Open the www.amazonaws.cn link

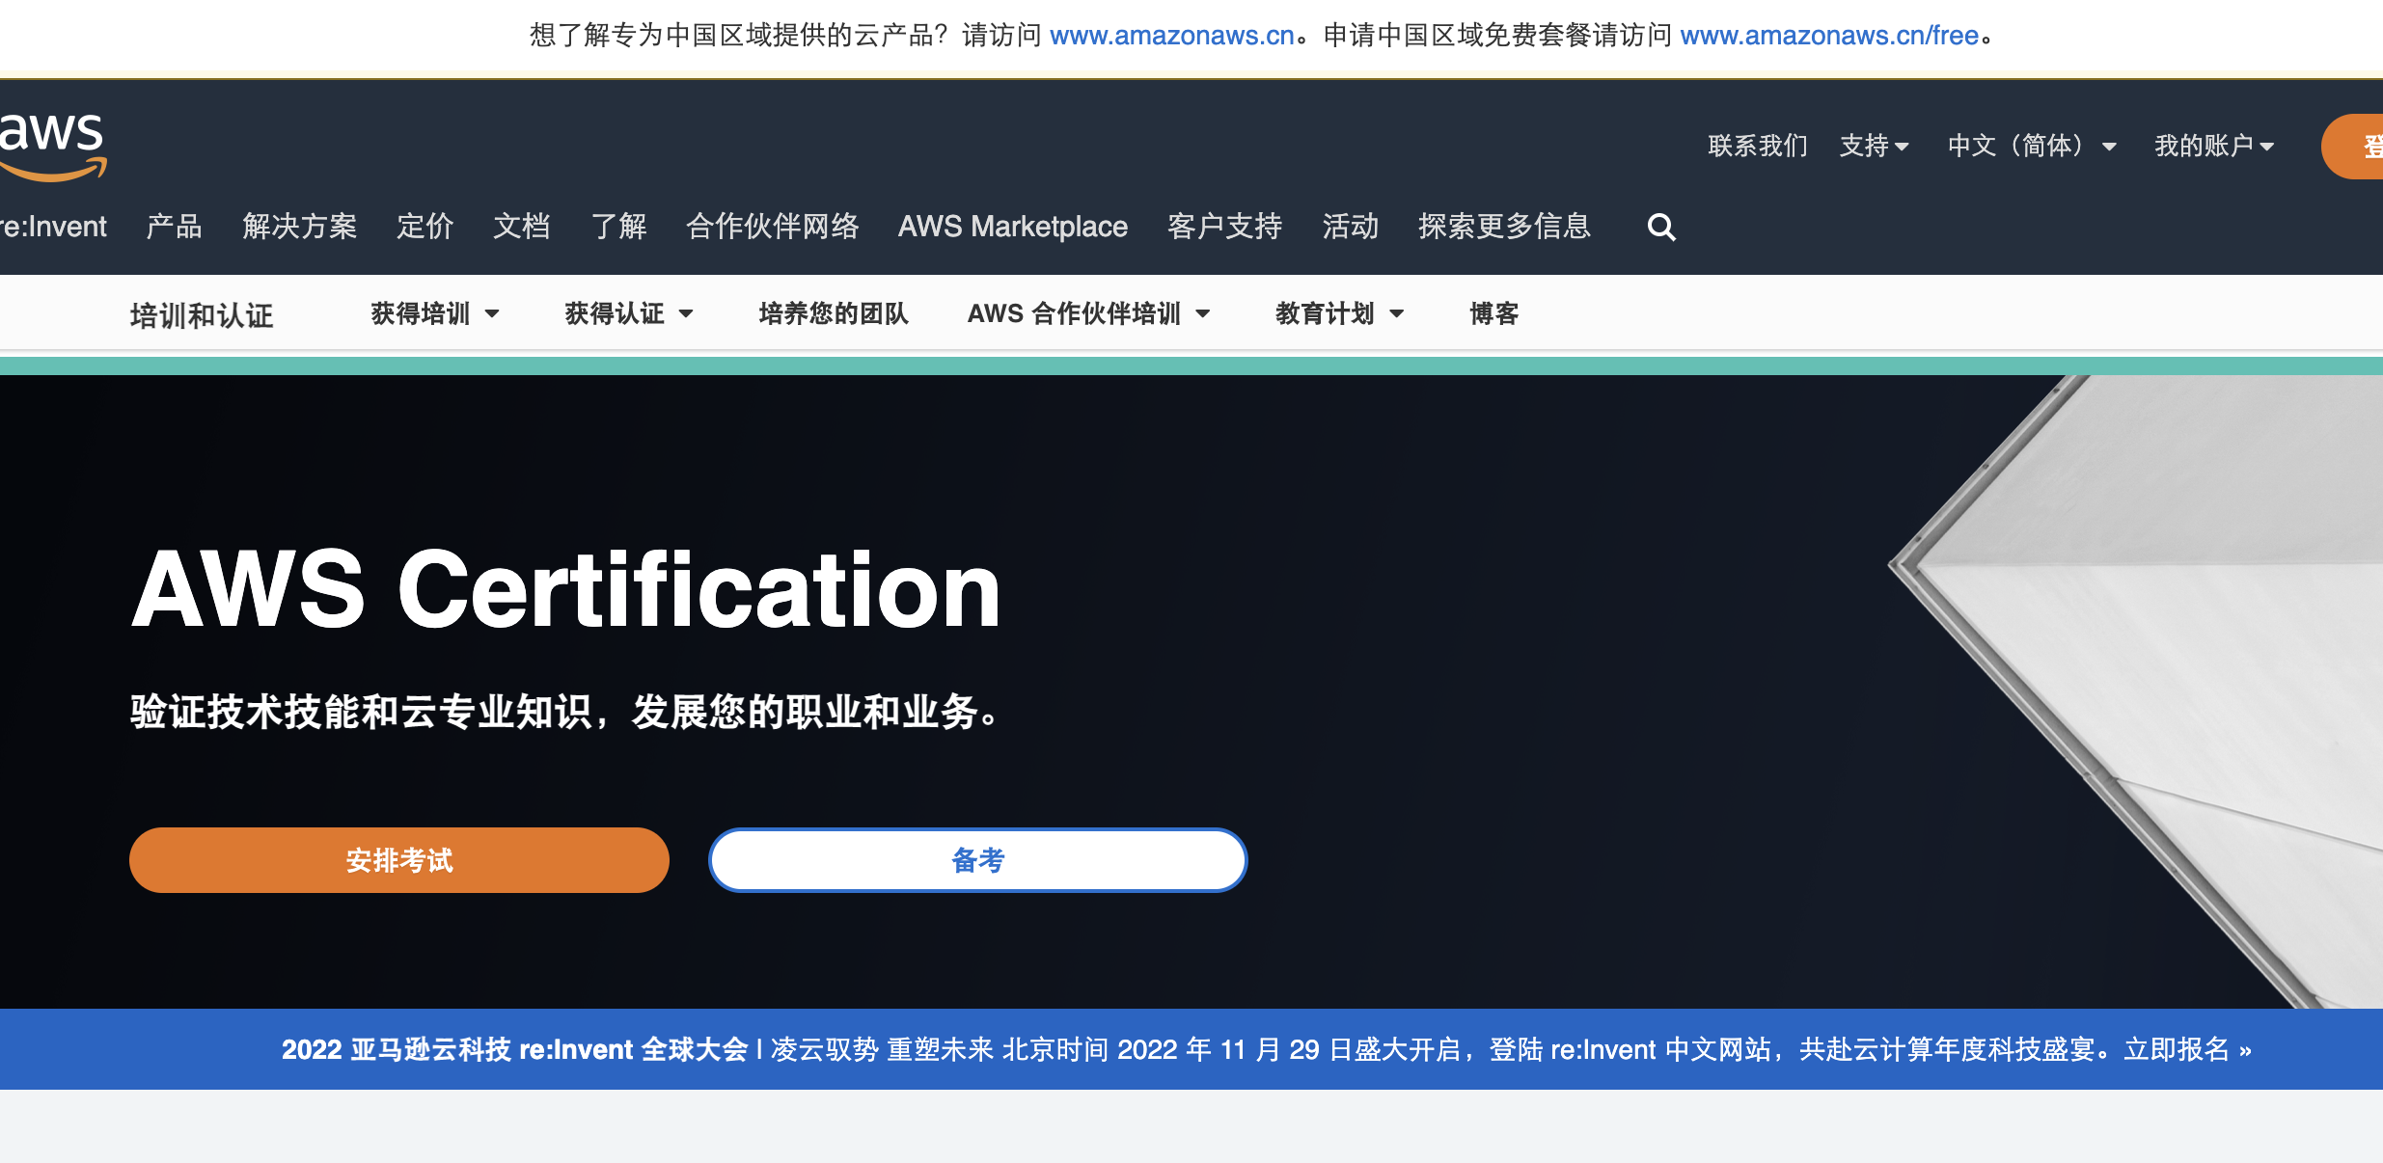[x=1171, y=36]
